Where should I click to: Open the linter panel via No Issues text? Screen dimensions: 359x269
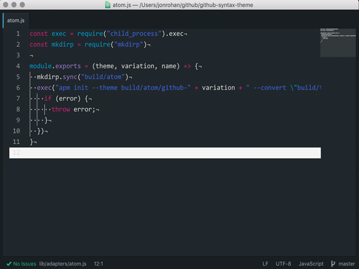pyautogui.click(x=25, y=264)
